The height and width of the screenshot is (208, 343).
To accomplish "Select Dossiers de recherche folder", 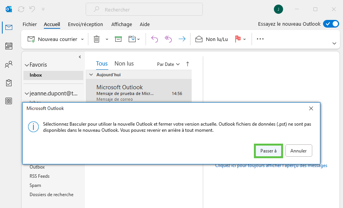I will [51, 195].
